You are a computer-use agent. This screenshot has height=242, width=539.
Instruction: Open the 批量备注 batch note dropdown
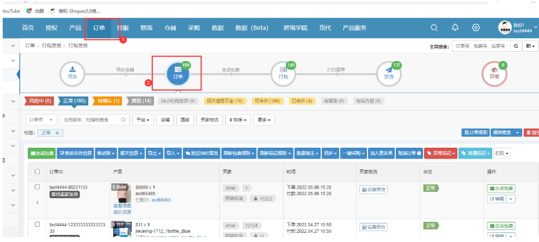click(308, 154)
